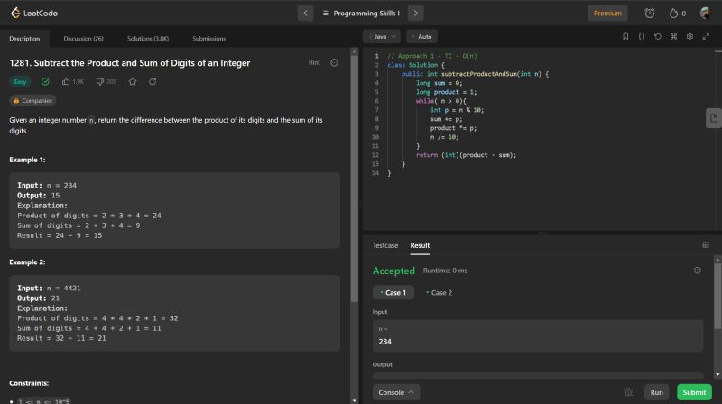Reset code to default with revert icon
The image size is (722, 404).
click(x=658, y=37)
